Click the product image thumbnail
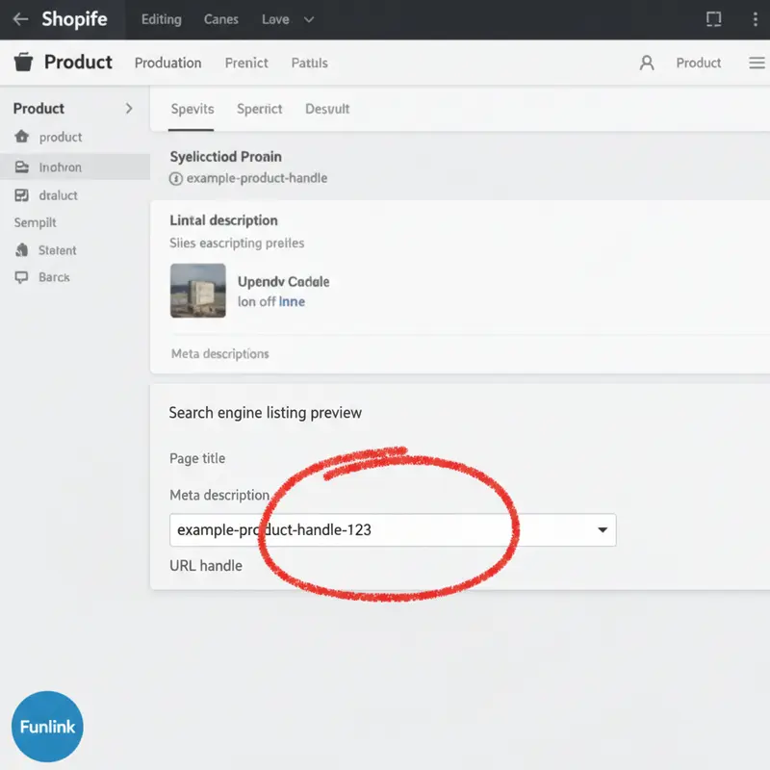 click(x=198, y=291)
